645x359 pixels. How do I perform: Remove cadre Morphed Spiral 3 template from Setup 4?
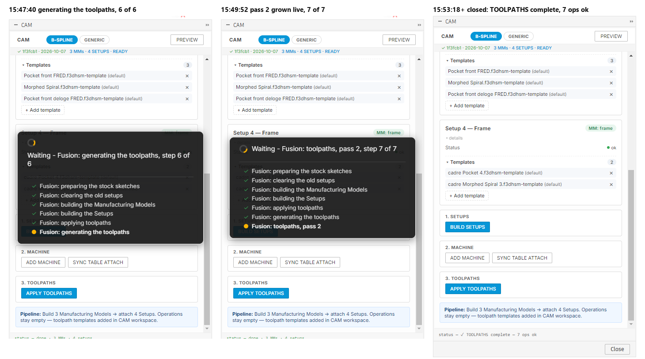[x=611, y=185]
